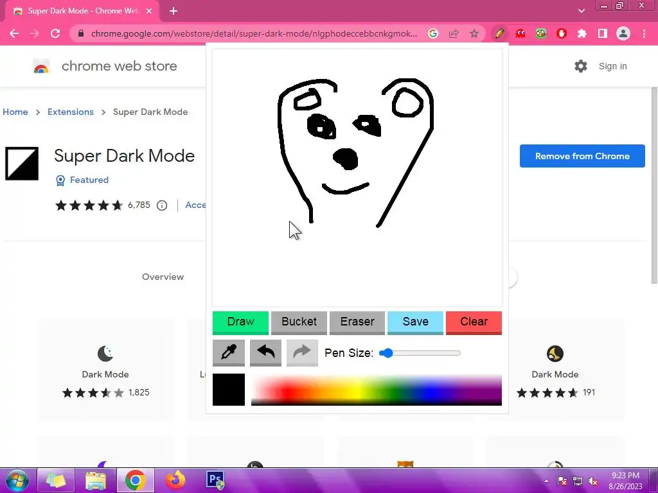Click on the drawing canvas area
Viewport: 658px width, 493px height.
[357, 178]
